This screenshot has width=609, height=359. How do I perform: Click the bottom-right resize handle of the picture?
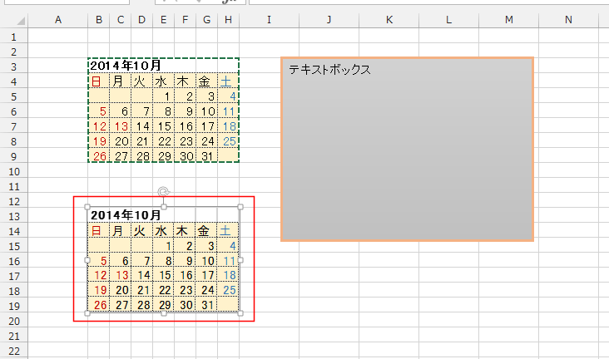(240, 313)
